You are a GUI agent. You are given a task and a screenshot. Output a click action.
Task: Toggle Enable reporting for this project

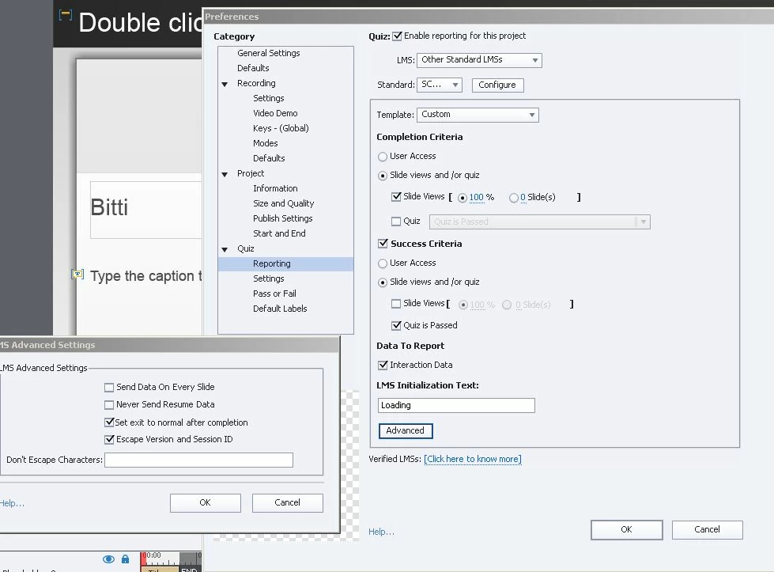pyautogui.click(x=398, y=36)
